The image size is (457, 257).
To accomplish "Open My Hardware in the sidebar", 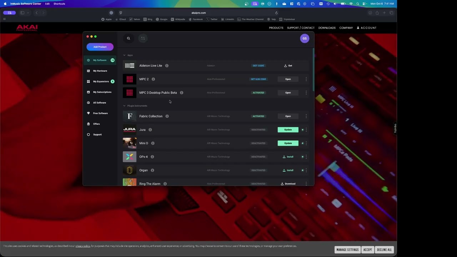I will click(100, 71).
